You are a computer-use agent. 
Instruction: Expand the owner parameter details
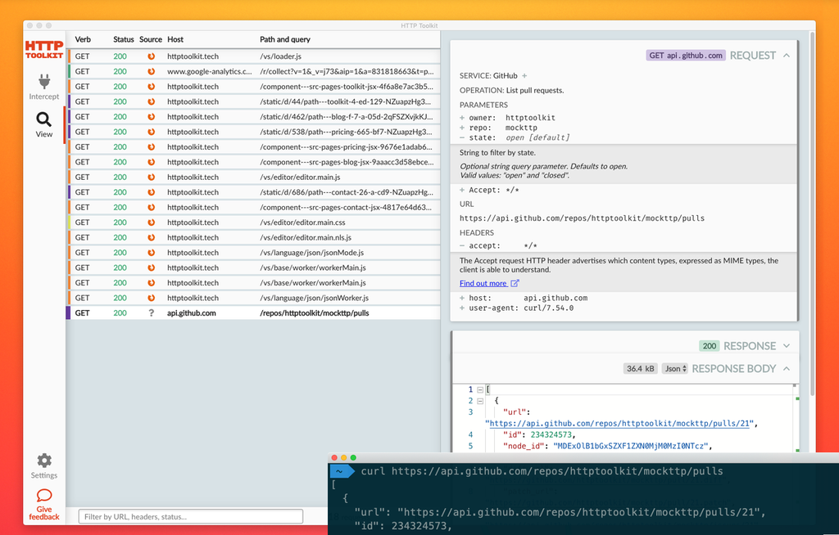461,117
